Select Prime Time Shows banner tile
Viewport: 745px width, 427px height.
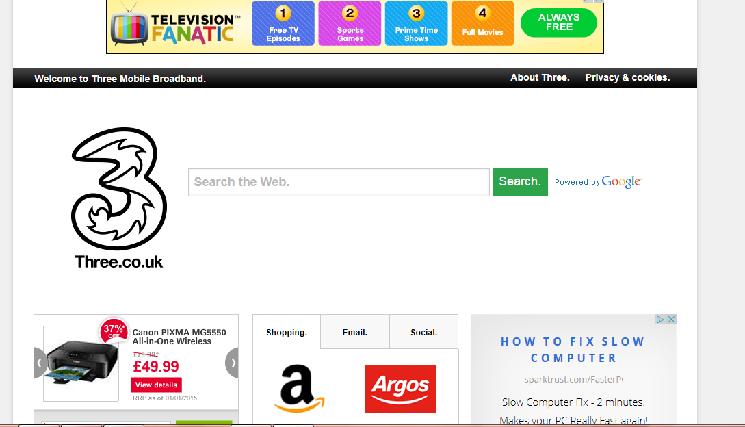416,23
